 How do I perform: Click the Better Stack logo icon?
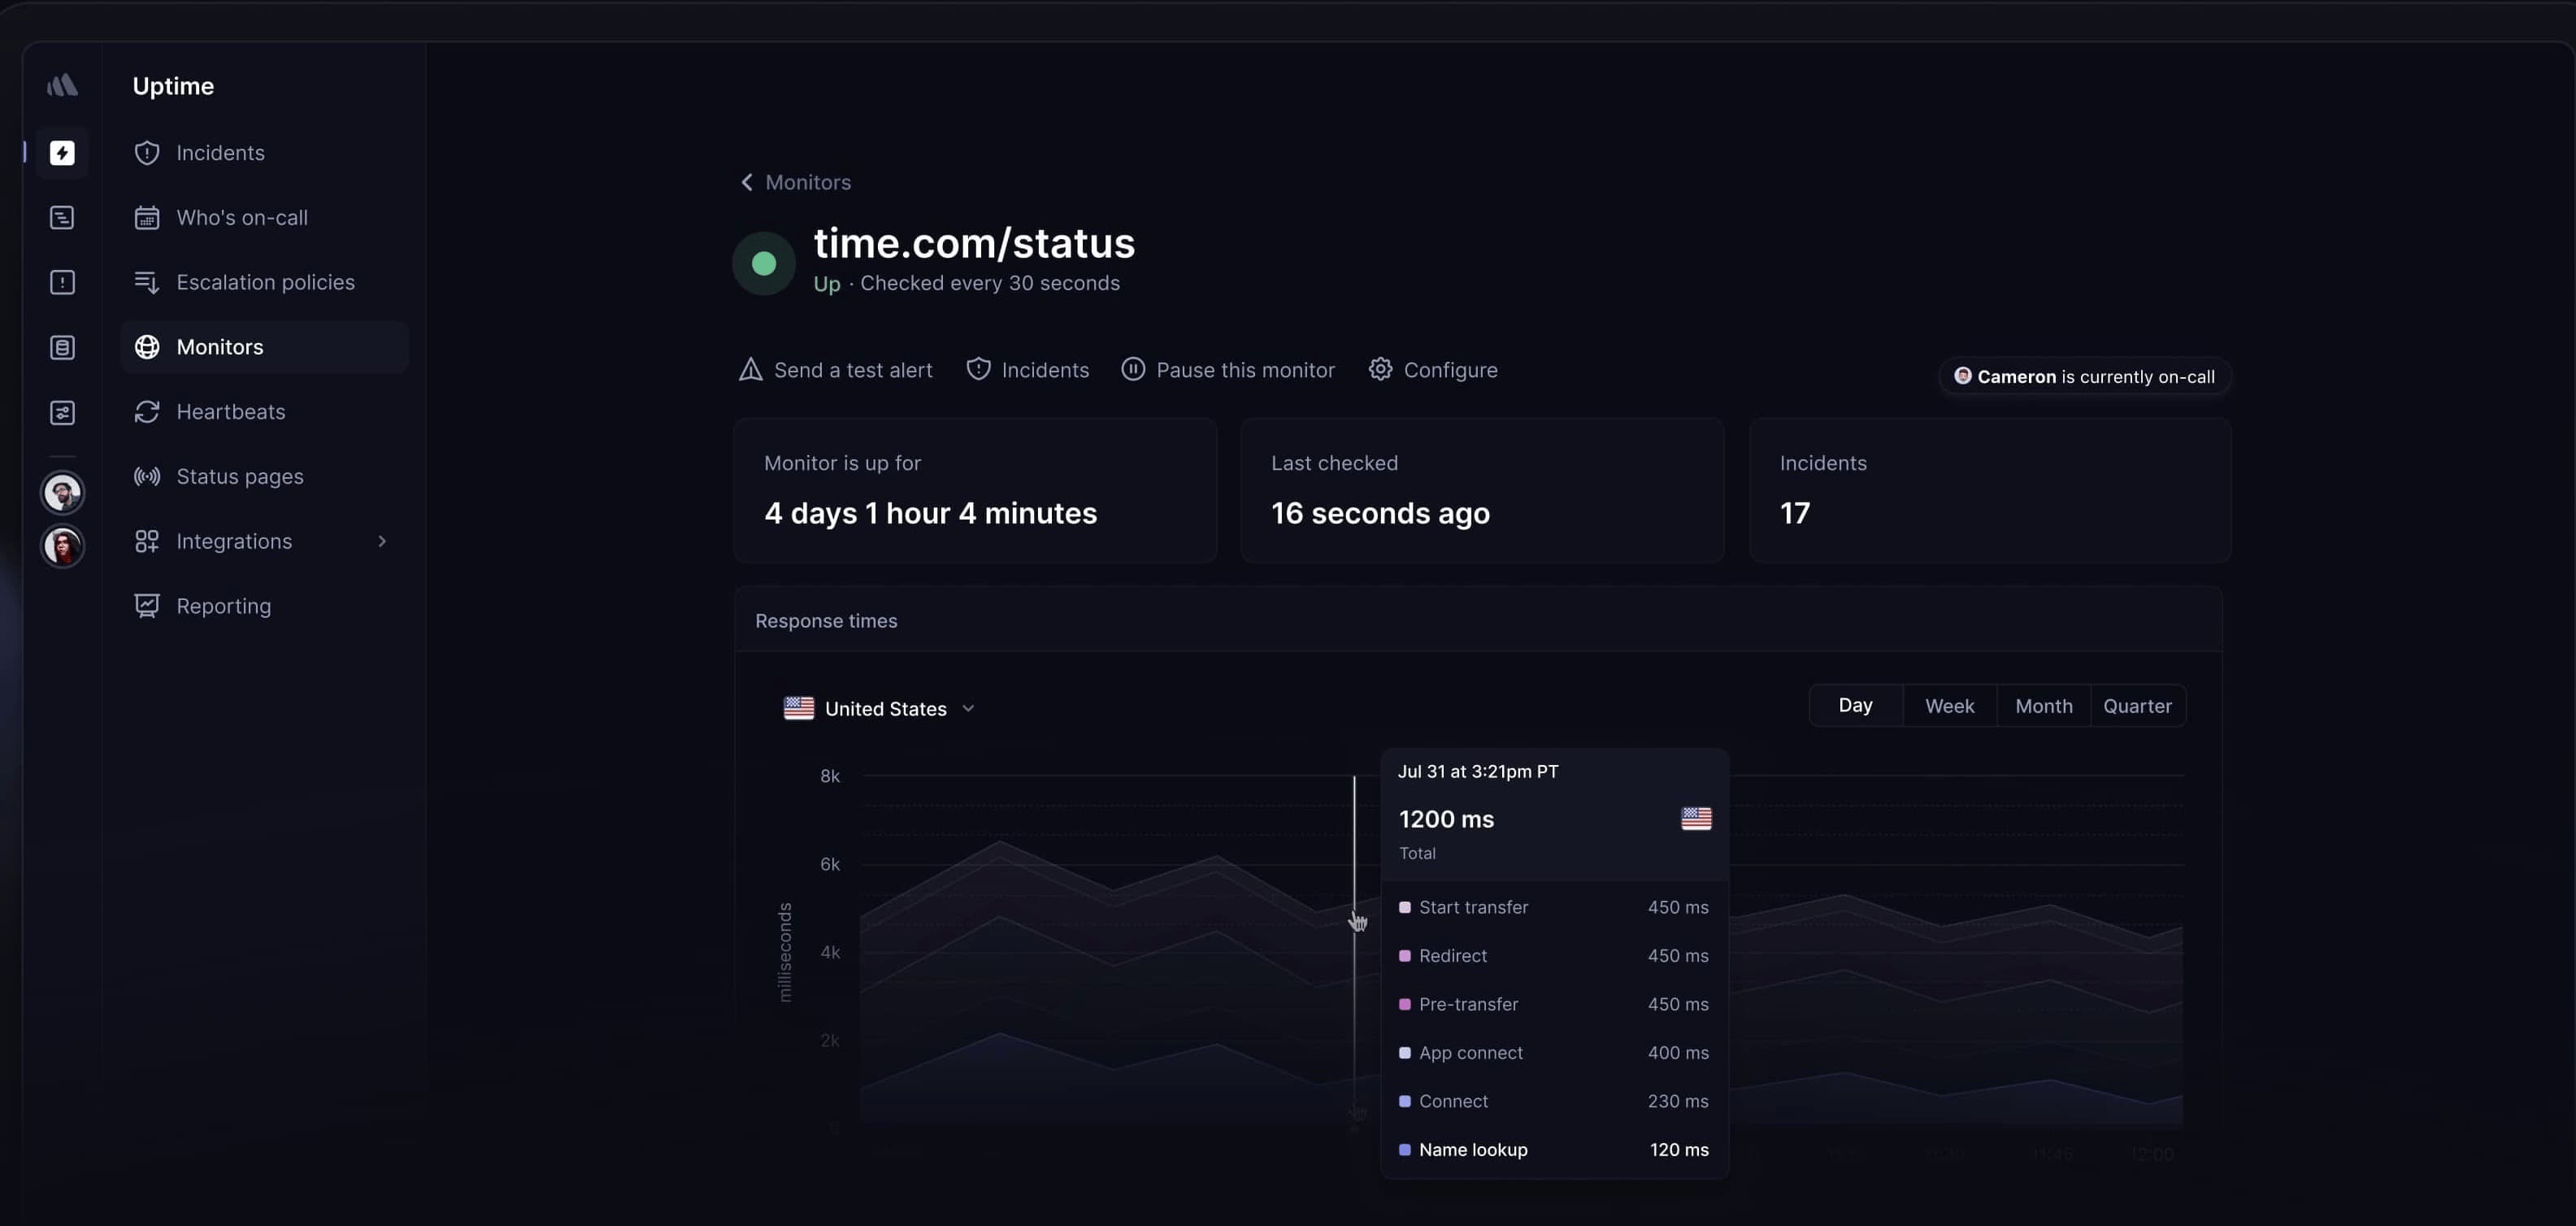point(62,85)
